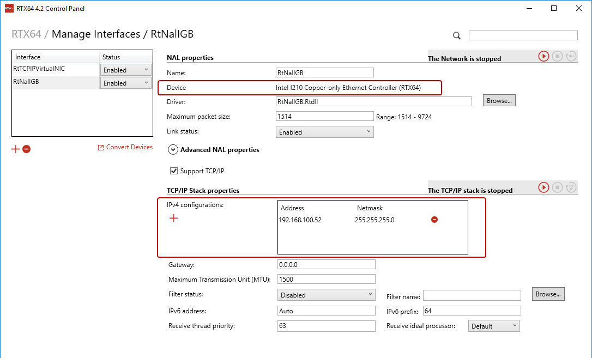Close the RTX64 Control Panel window
This screenshot has width=592, height=358.
pyautogui.click(x=579, y=8)
